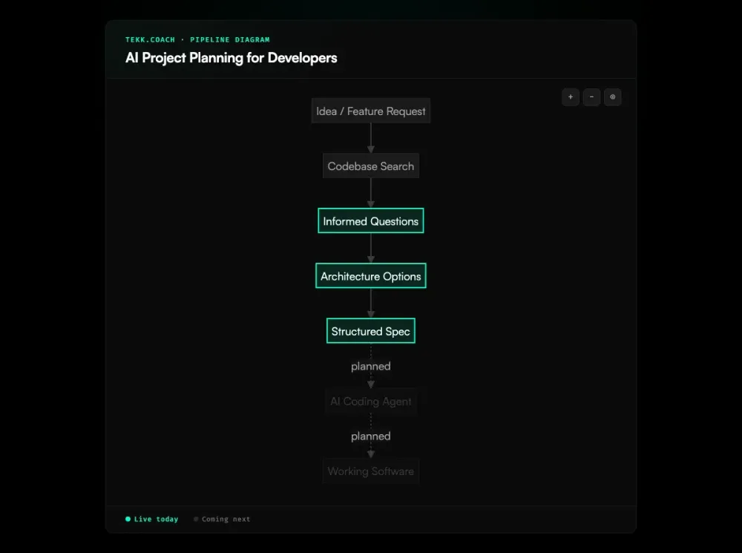
Task: Expand the Structured Spec node
Action: [370, 330]
